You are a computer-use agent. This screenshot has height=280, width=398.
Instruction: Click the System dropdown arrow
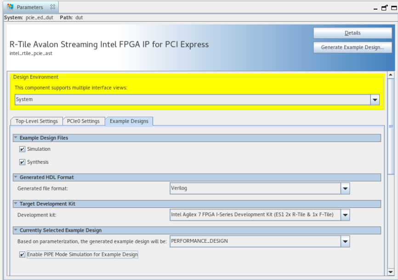tap(375, 100)
